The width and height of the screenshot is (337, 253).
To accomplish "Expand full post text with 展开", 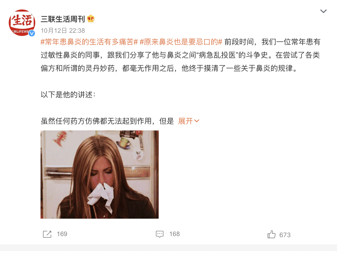I will click(x=185, y=121).
